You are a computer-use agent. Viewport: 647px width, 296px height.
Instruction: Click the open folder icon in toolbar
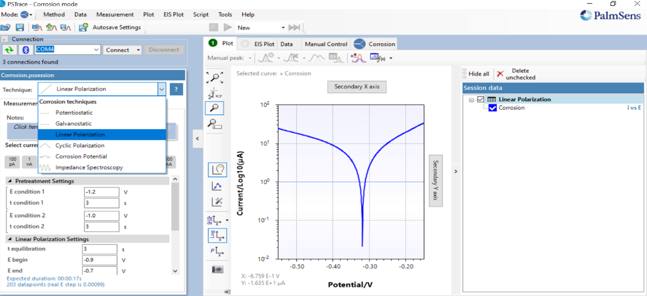[x=6, y=27]
